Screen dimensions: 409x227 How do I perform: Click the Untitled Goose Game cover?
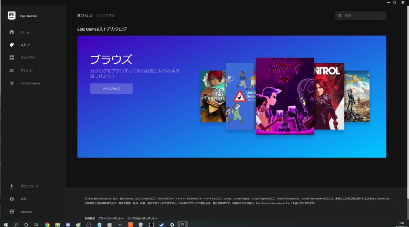coord(240,96)
